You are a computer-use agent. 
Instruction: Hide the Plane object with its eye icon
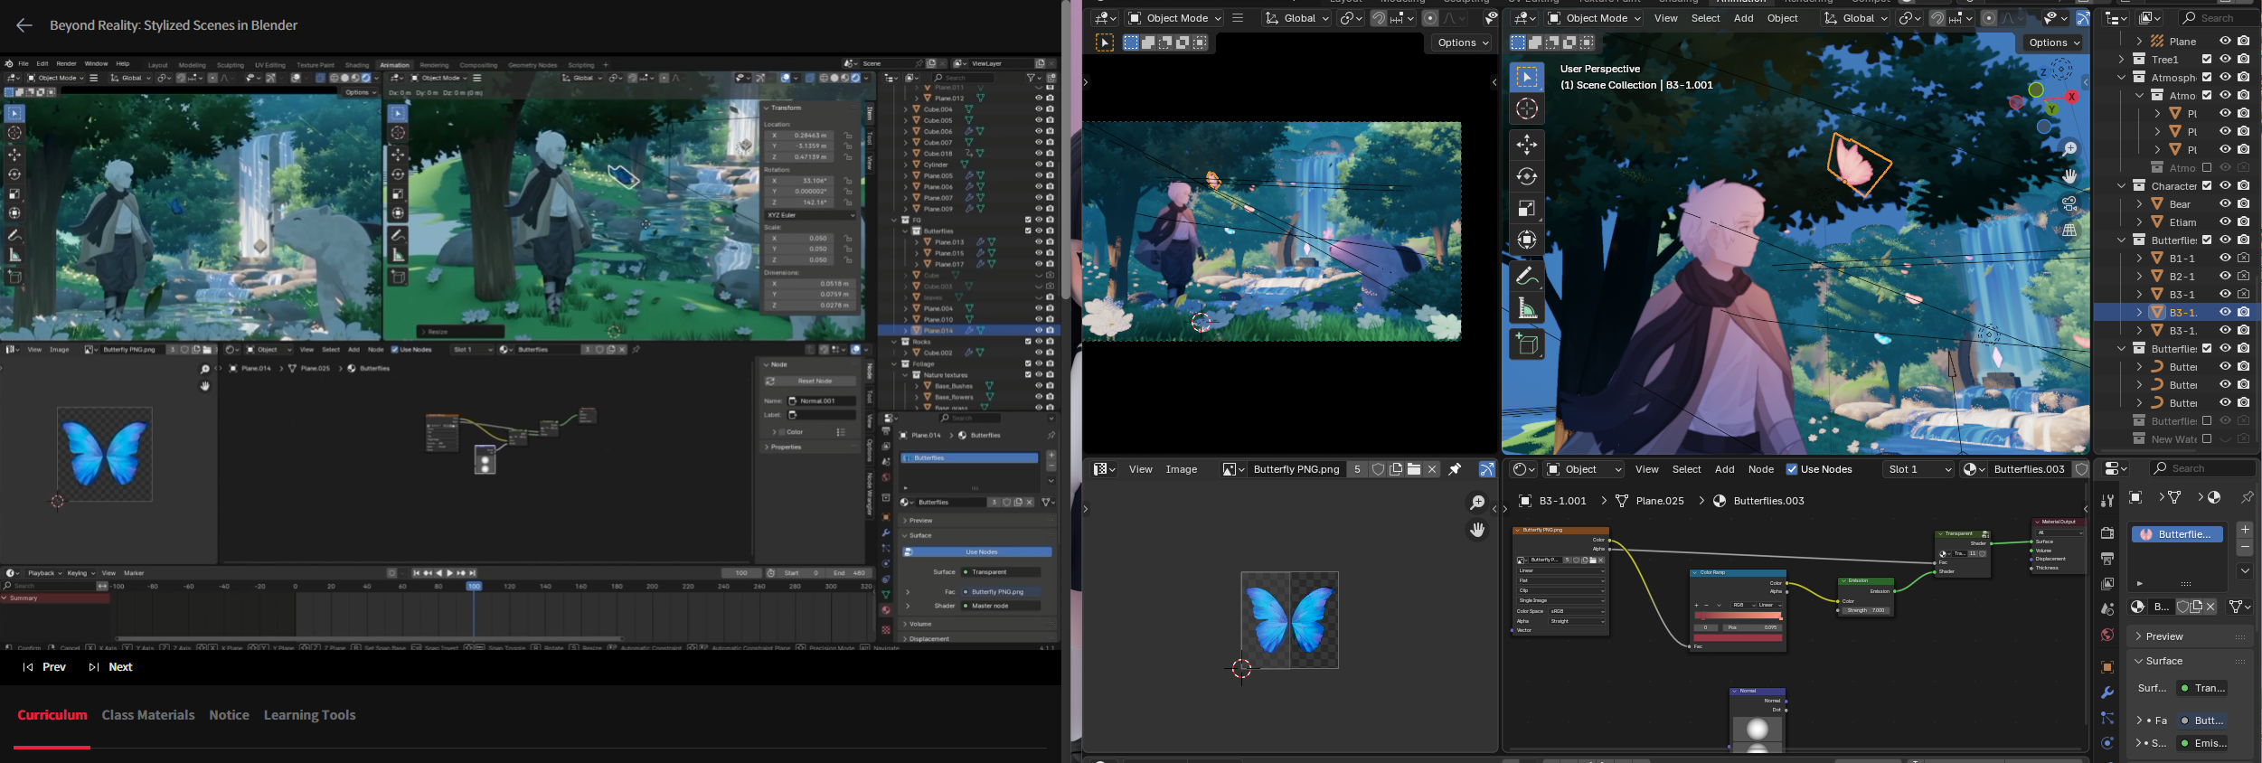pos(2226,41)
